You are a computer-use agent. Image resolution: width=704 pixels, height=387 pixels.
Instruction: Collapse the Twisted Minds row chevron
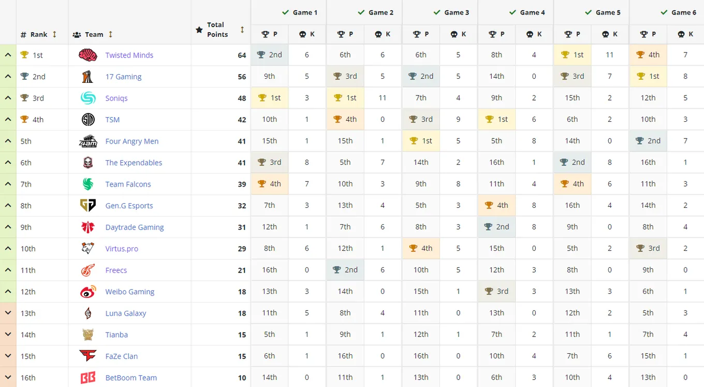tap(8, 55)
